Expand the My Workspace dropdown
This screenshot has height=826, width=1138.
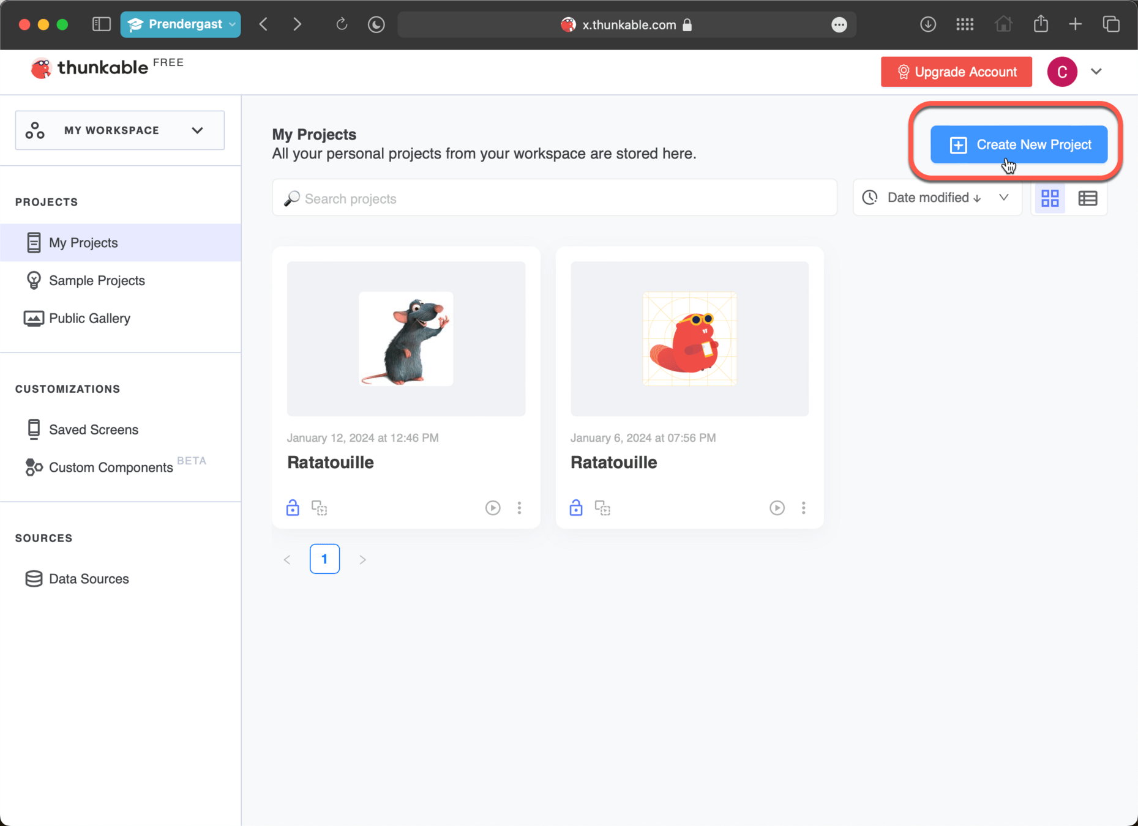197,130
